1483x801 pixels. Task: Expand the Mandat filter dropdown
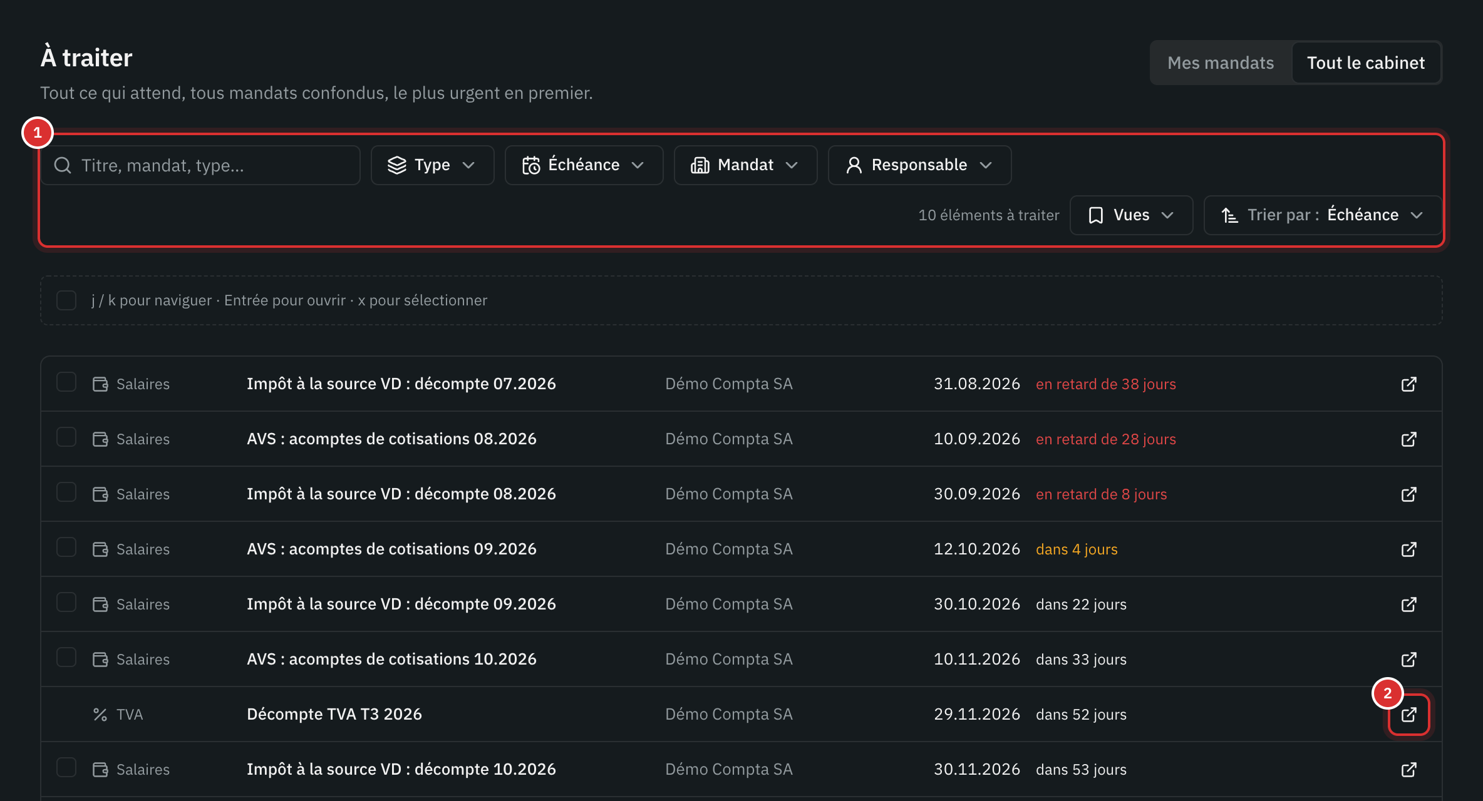point(745,165)
